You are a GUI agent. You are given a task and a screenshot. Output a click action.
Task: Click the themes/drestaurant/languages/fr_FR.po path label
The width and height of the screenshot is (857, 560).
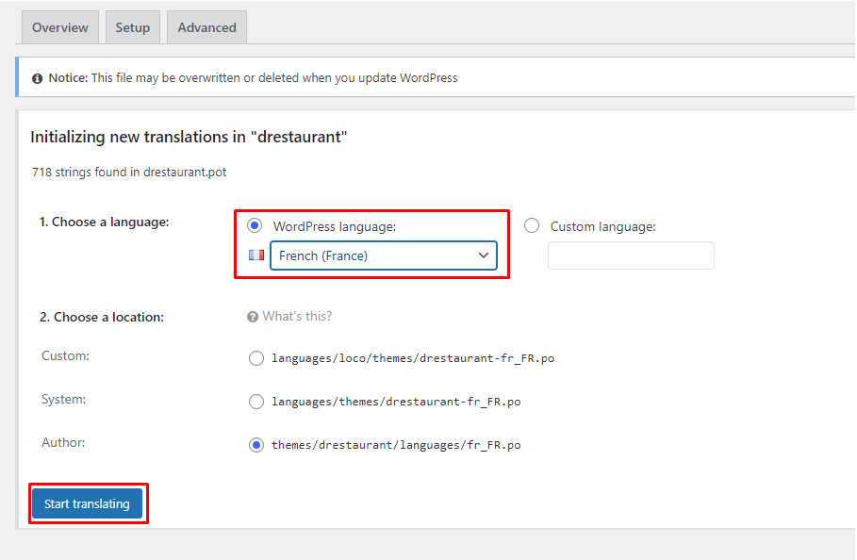396,445
